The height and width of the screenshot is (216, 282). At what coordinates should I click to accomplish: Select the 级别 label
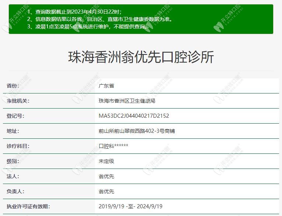click(13, 161)
